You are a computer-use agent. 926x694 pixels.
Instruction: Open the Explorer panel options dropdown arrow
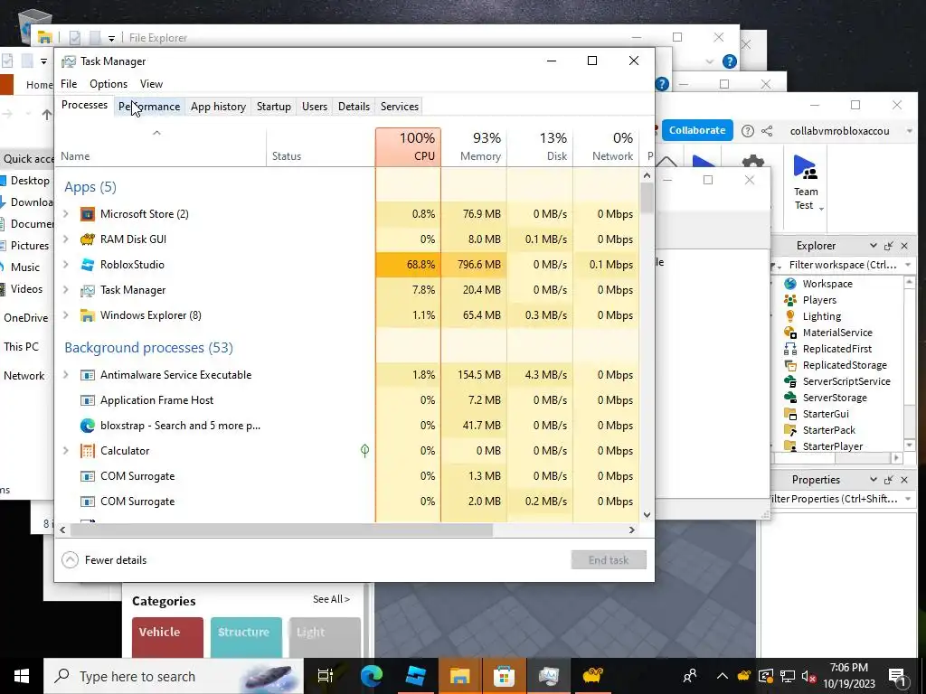click(x=873, y=246)
